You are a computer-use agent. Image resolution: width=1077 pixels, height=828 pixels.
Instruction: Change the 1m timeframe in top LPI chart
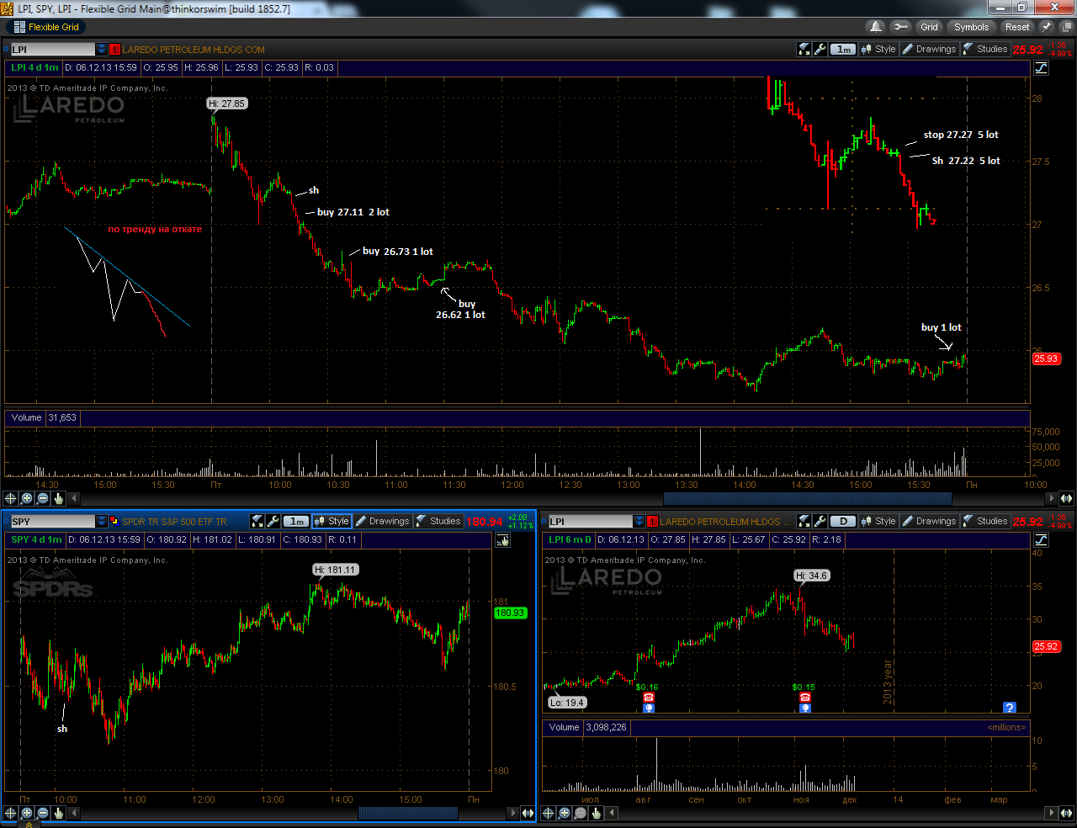(x=843, y=50)
